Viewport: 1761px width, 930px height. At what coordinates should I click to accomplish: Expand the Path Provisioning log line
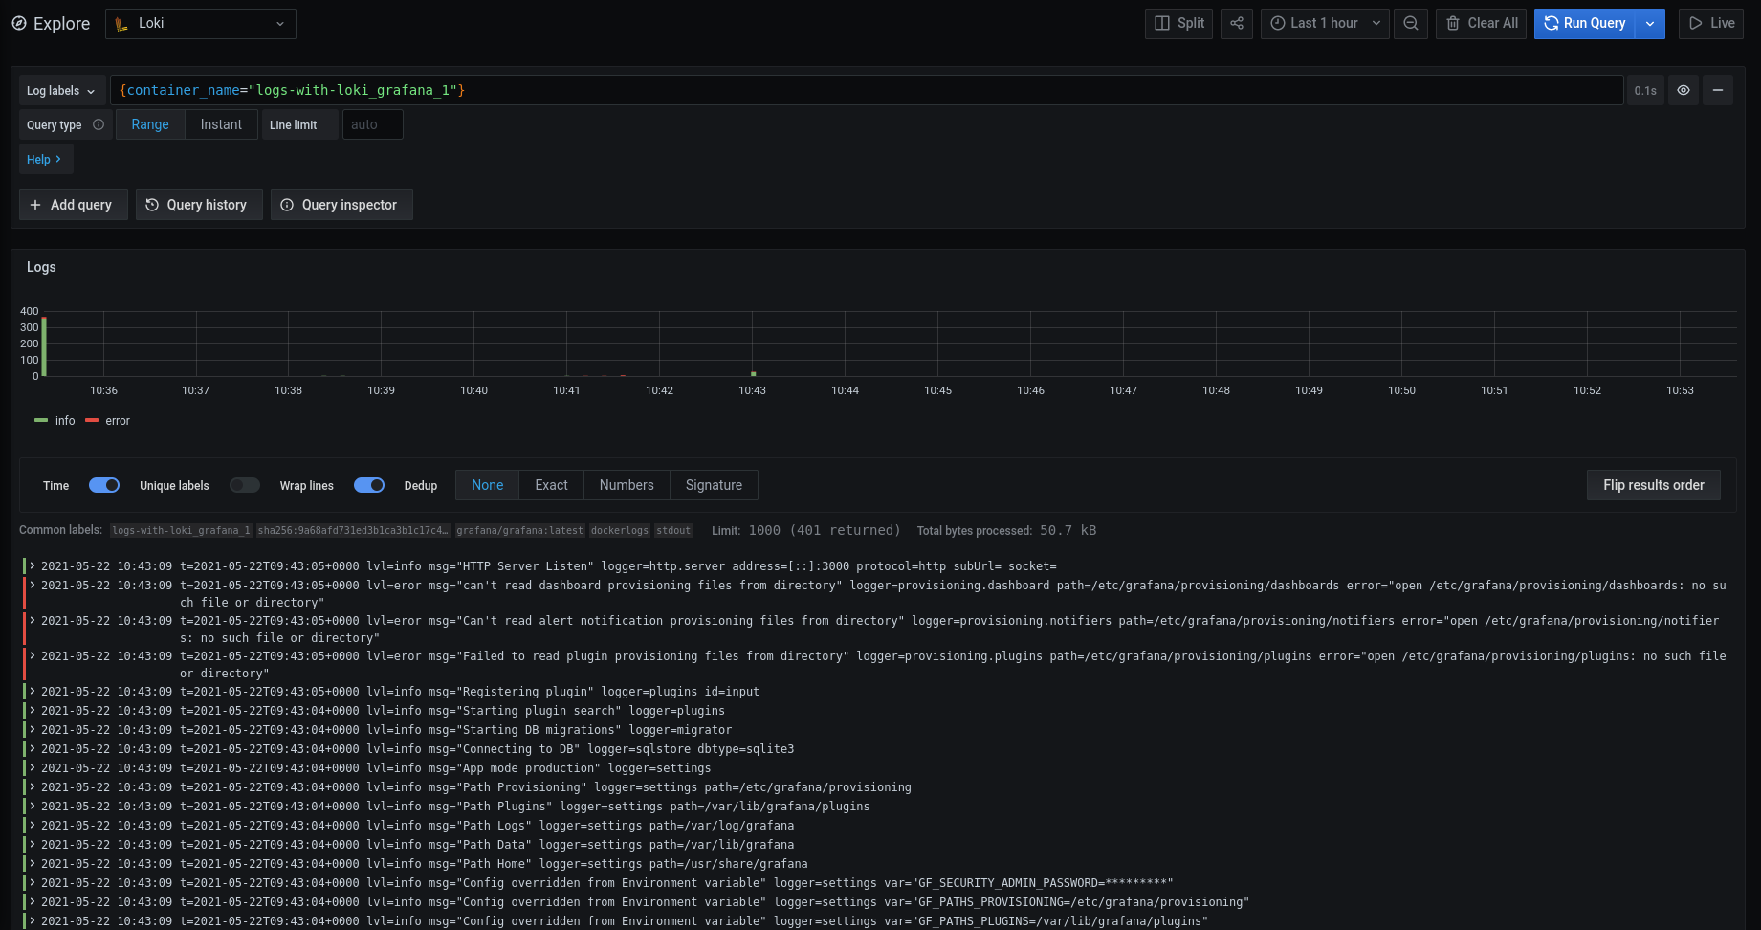[x=33, y=787]
